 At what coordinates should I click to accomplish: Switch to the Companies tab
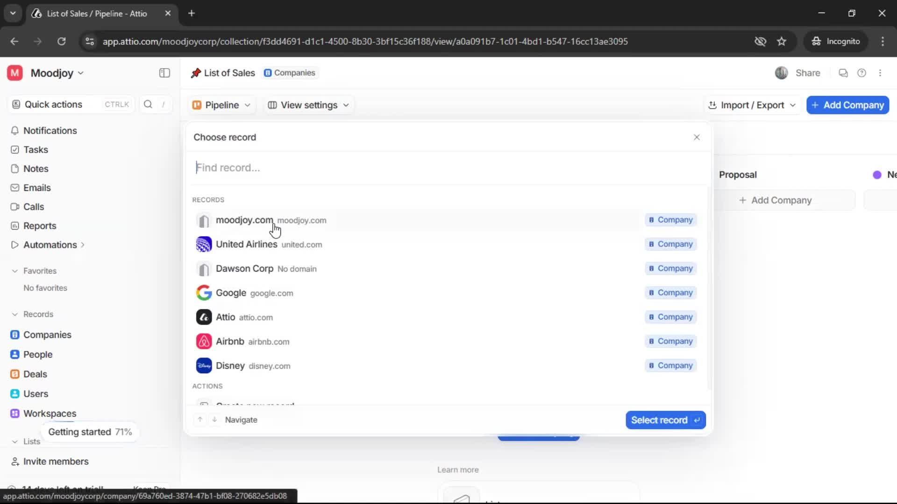tap(290, 73)
